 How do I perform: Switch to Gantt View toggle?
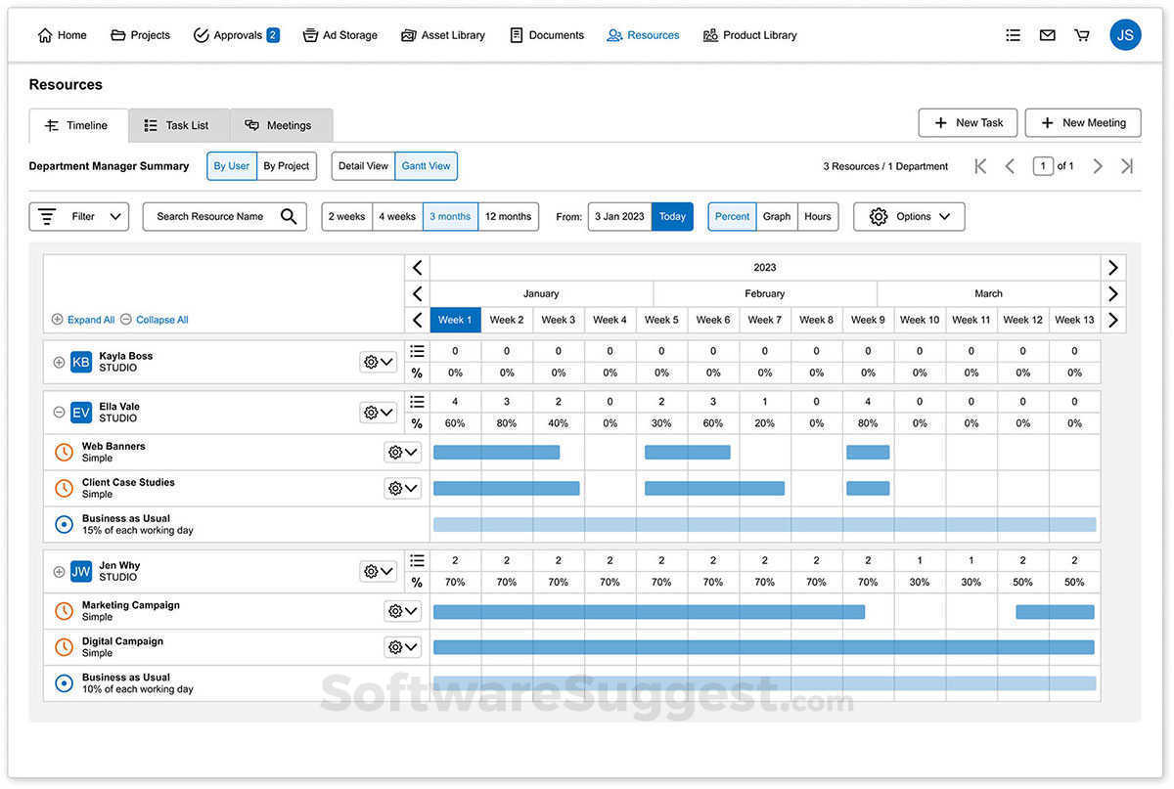pyautogui.click(x=426, y=166)
